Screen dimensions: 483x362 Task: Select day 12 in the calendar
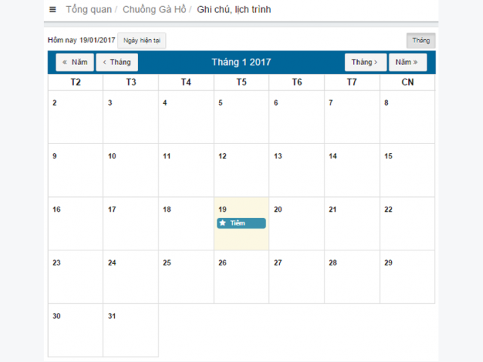coord(241,170)
